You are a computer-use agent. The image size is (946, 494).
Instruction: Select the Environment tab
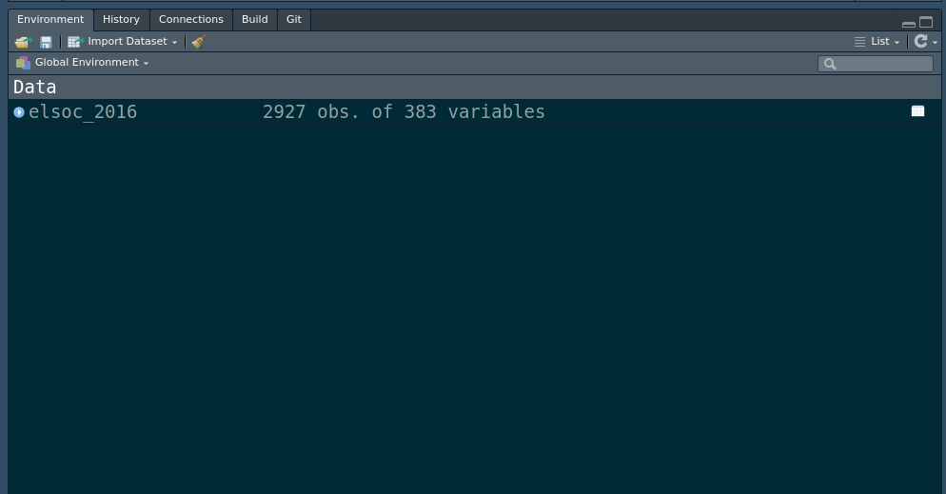[x=50, y=19]
